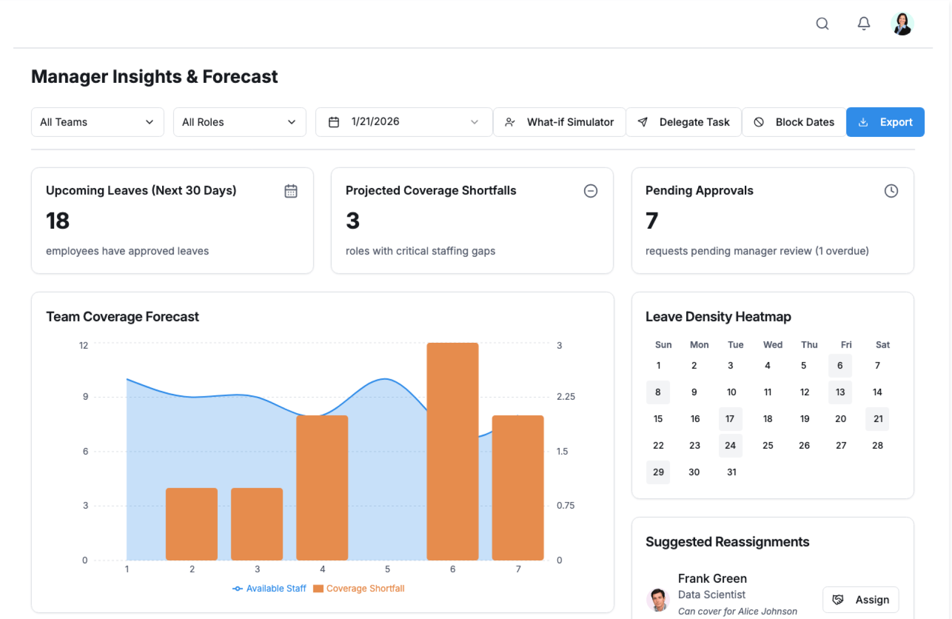The image size is (952, 619).
Task: Click the Delegate Task button
Action: point(684,122)
